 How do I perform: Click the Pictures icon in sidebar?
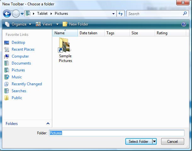(7, 70)
